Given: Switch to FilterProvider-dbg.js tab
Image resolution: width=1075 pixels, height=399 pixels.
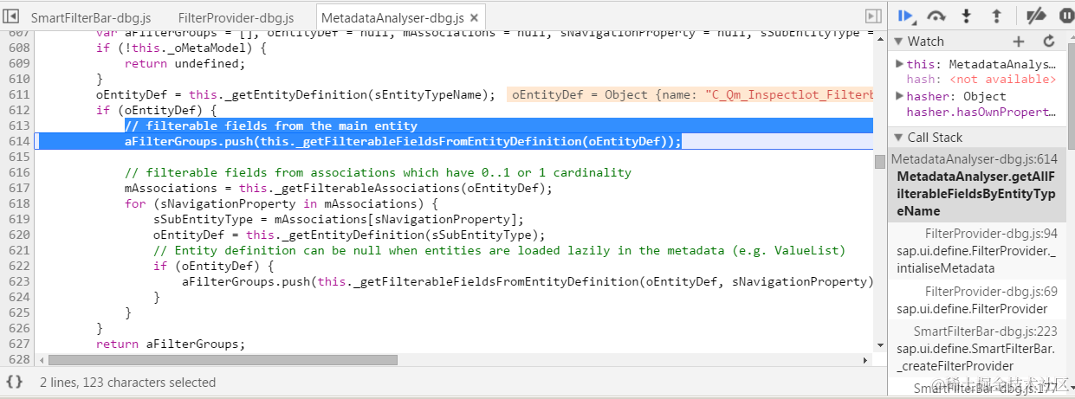Looking at the screenshot, I should click(236, 17).
